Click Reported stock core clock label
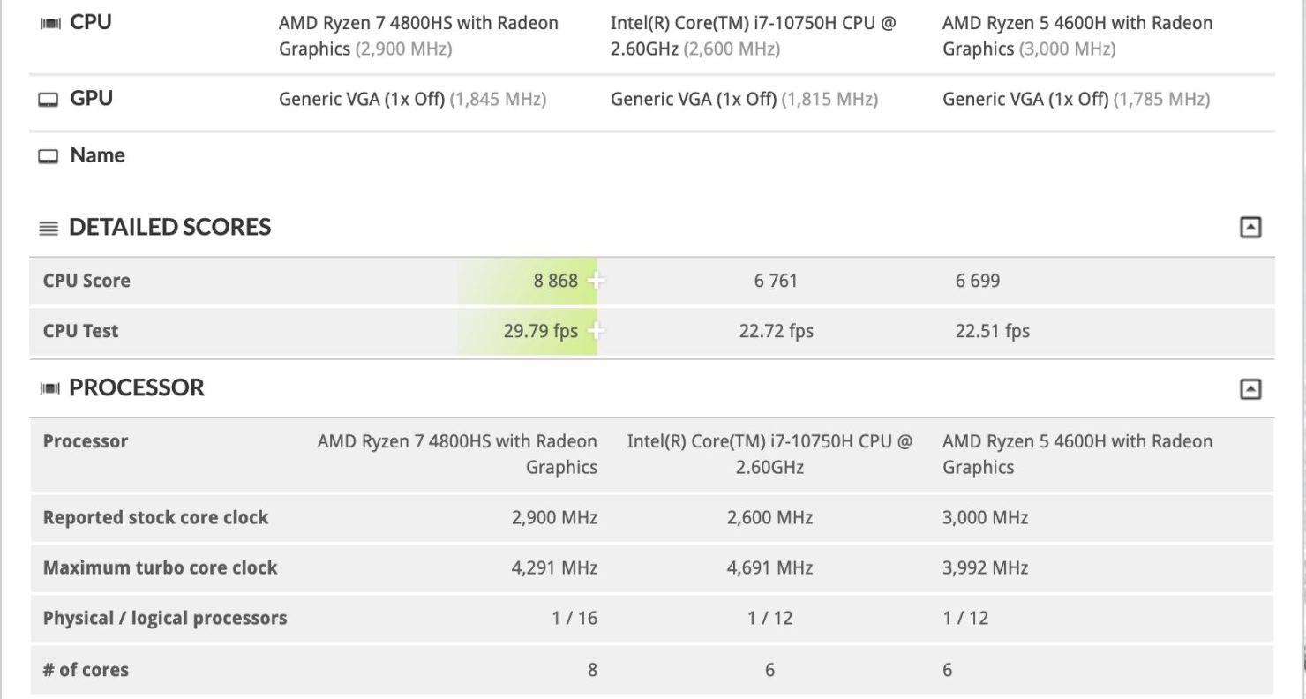The width and height of the screenshot is (1306, 699). coord(155,517)
